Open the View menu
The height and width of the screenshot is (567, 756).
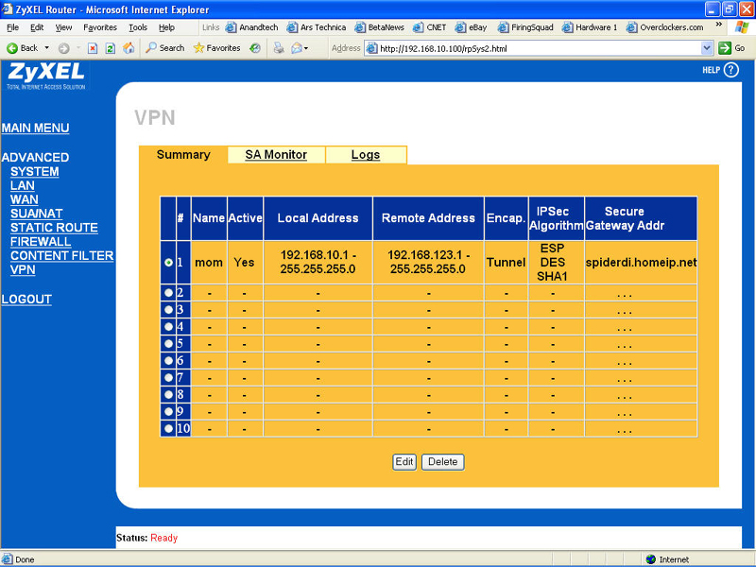pos(63,27)
